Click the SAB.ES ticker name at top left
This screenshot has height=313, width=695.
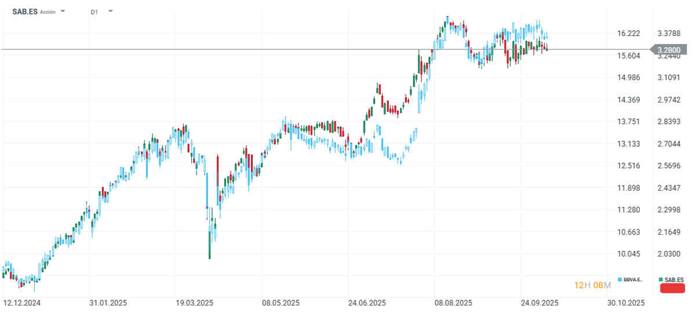coord(24,12)
